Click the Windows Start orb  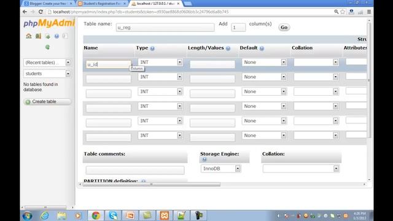pos(27,215)
